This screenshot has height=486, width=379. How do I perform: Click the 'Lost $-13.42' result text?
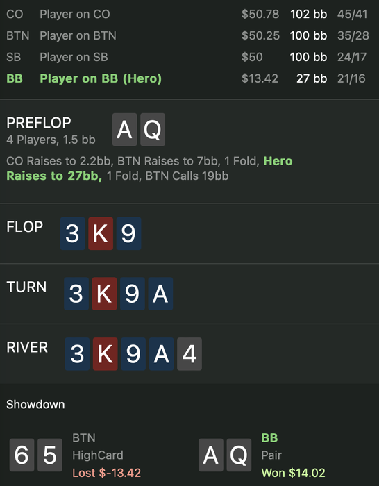click(x=107, y=473)
